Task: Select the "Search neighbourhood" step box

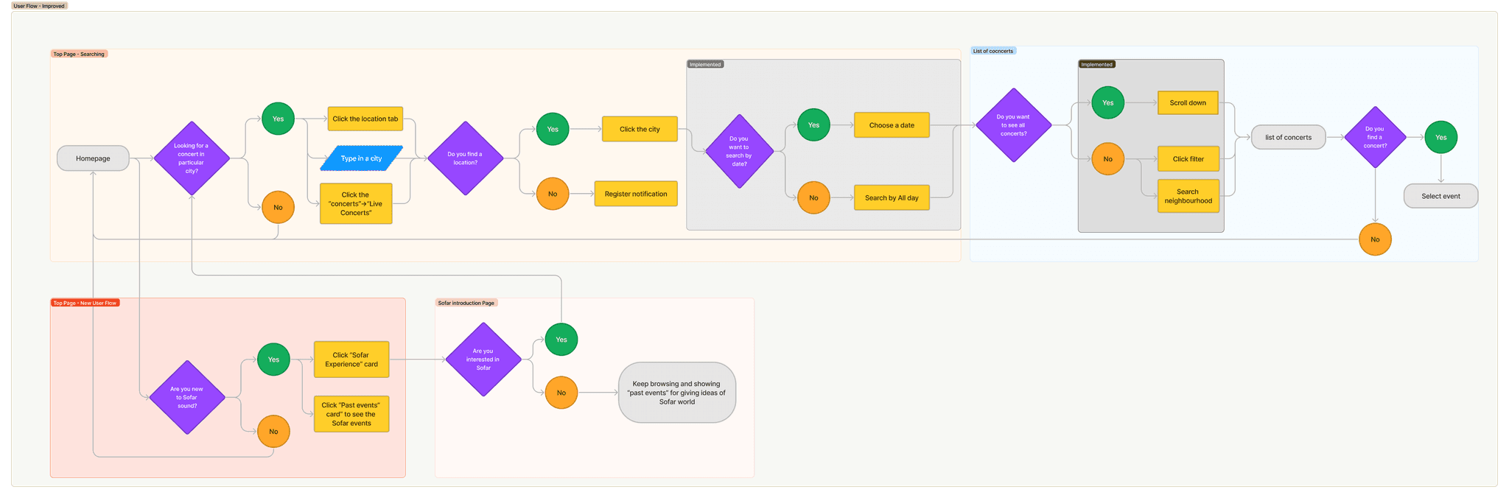Action: pyautogui.click(x=1188, y=196)
